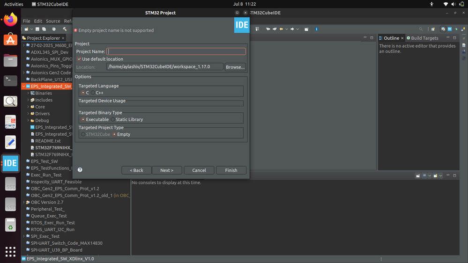Collapse the EPS_Integrated_SW project
Screen dimensions: 468x263
point(23,86)
